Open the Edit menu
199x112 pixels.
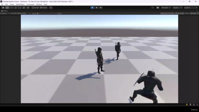7,4
